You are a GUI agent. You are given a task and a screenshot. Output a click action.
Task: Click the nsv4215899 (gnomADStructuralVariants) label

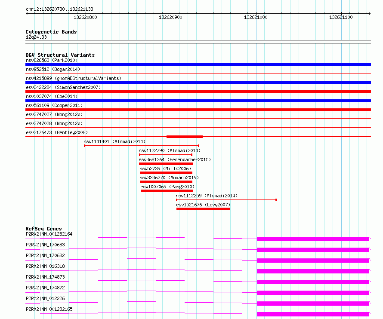pyautogui.click(x=74, y=78)
